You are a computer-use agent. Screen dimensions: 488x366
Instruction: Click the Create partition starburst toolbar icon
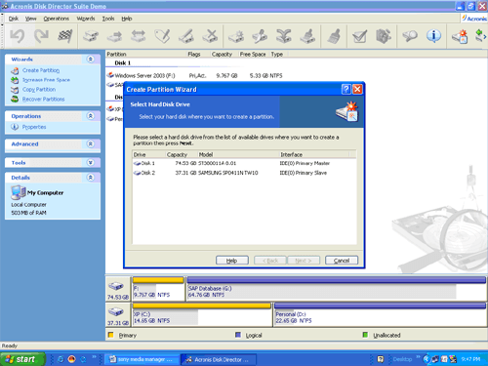click(236, 36)
